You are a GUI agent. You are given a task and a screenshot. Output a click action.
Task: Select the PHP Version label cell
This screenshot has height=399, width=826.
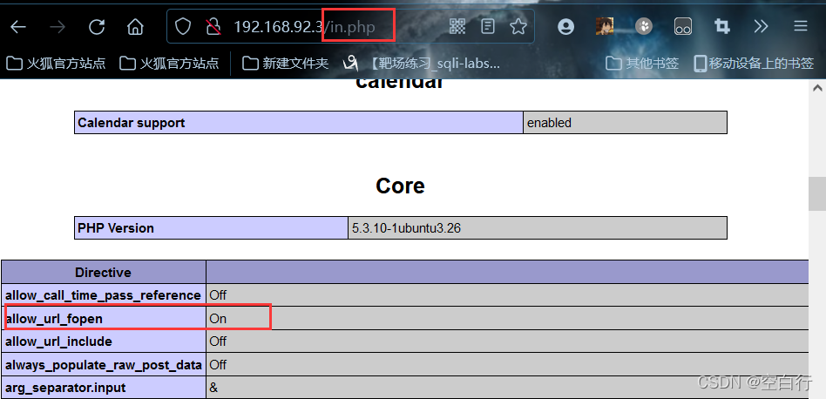(211, 228)
